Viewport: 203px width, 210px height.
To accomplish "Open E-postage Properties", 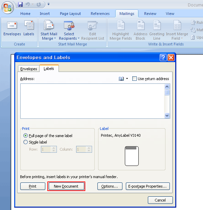I will 148,186.
